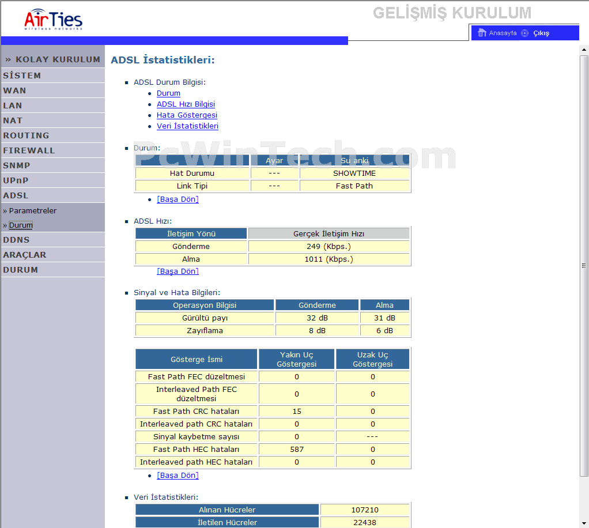Open the ROUTING section
This screenshot has height=528, width=589.
53,135
